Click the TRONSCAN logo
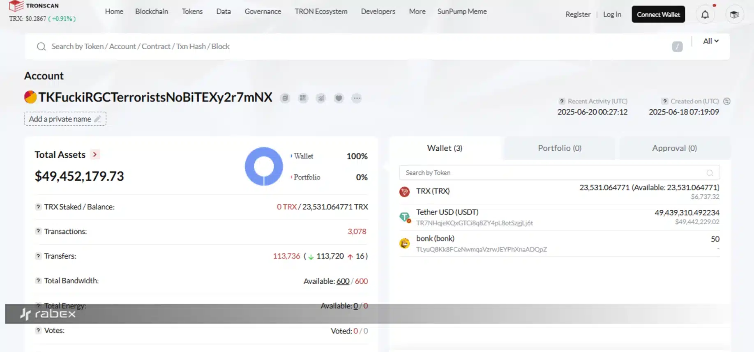This screenshot has width=754, height=352. pyautogui.click(x=34, y=6)
